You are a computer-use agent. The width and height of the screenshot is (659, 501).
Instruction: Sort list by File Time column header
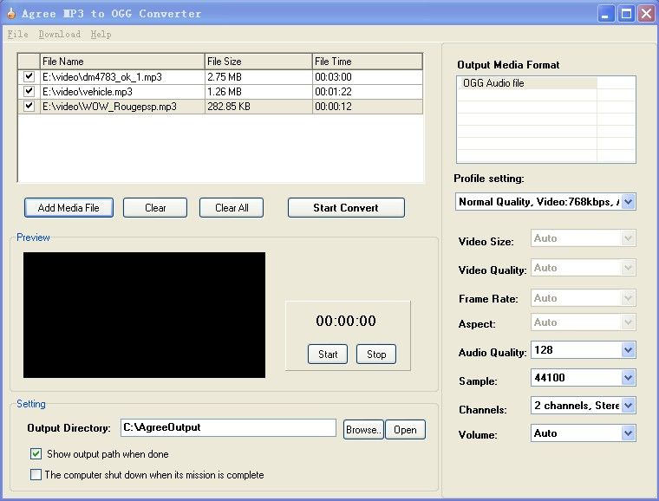368,62
